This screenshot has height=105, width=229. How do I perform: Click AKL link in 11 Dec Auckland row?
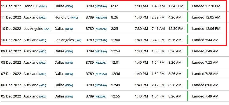(43, 18)
